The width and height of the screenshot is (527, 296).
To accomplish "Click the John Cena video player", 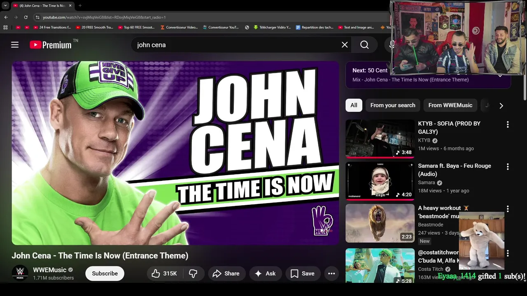I will click(x=175, y=153).
